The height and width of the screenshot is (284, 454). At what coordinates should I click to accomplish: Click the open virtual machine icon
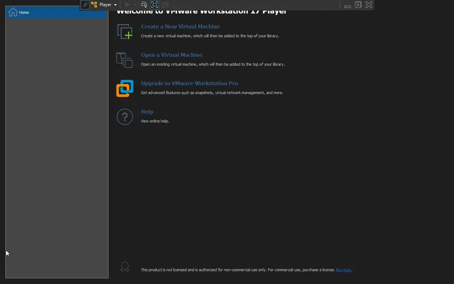pyautogui.click(x=124, y=60)
